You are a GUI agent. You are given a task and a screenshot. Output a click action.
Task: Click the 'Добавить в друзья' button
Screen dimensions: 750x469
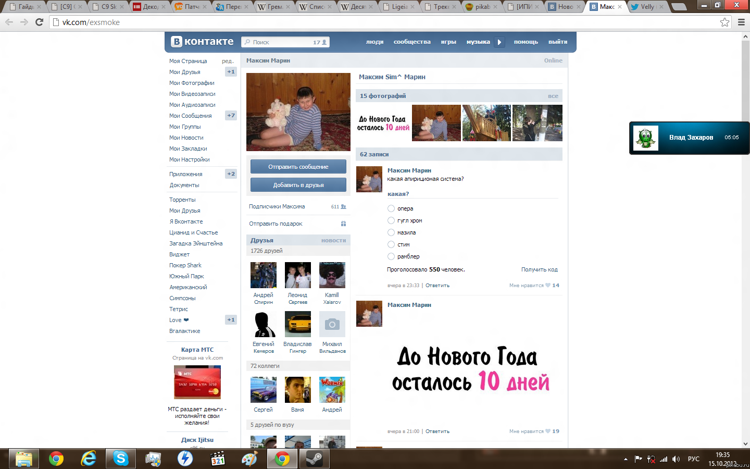[x=298, y=185]
